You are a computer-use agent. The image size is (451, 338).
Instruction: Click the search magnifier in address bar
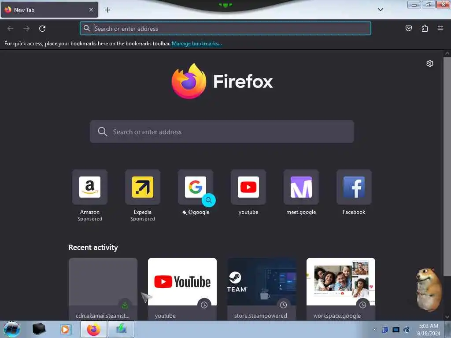coord(87,28)
